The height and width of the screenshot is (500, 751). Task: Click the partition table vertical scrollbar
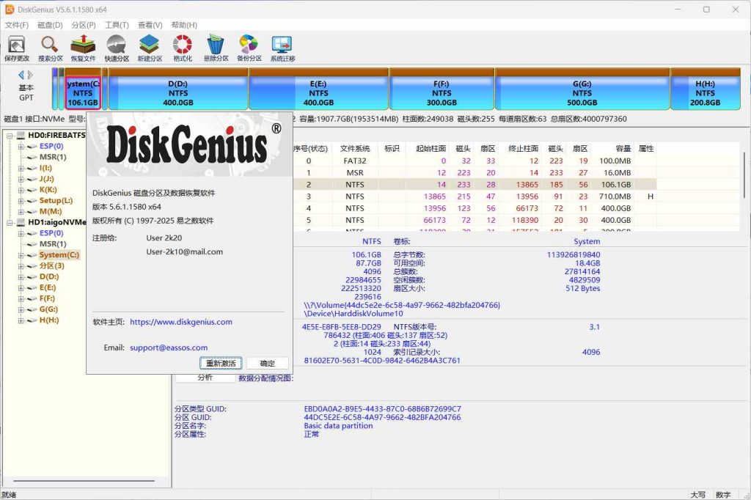tap(744, 174)
